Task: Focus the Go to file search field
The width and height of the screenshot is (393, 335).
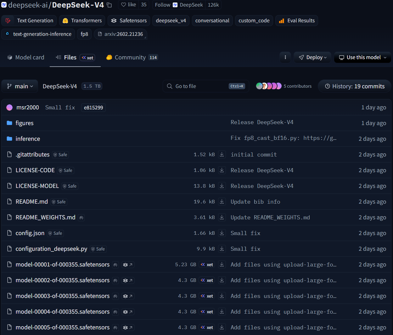Action: [x=206, y=86]
